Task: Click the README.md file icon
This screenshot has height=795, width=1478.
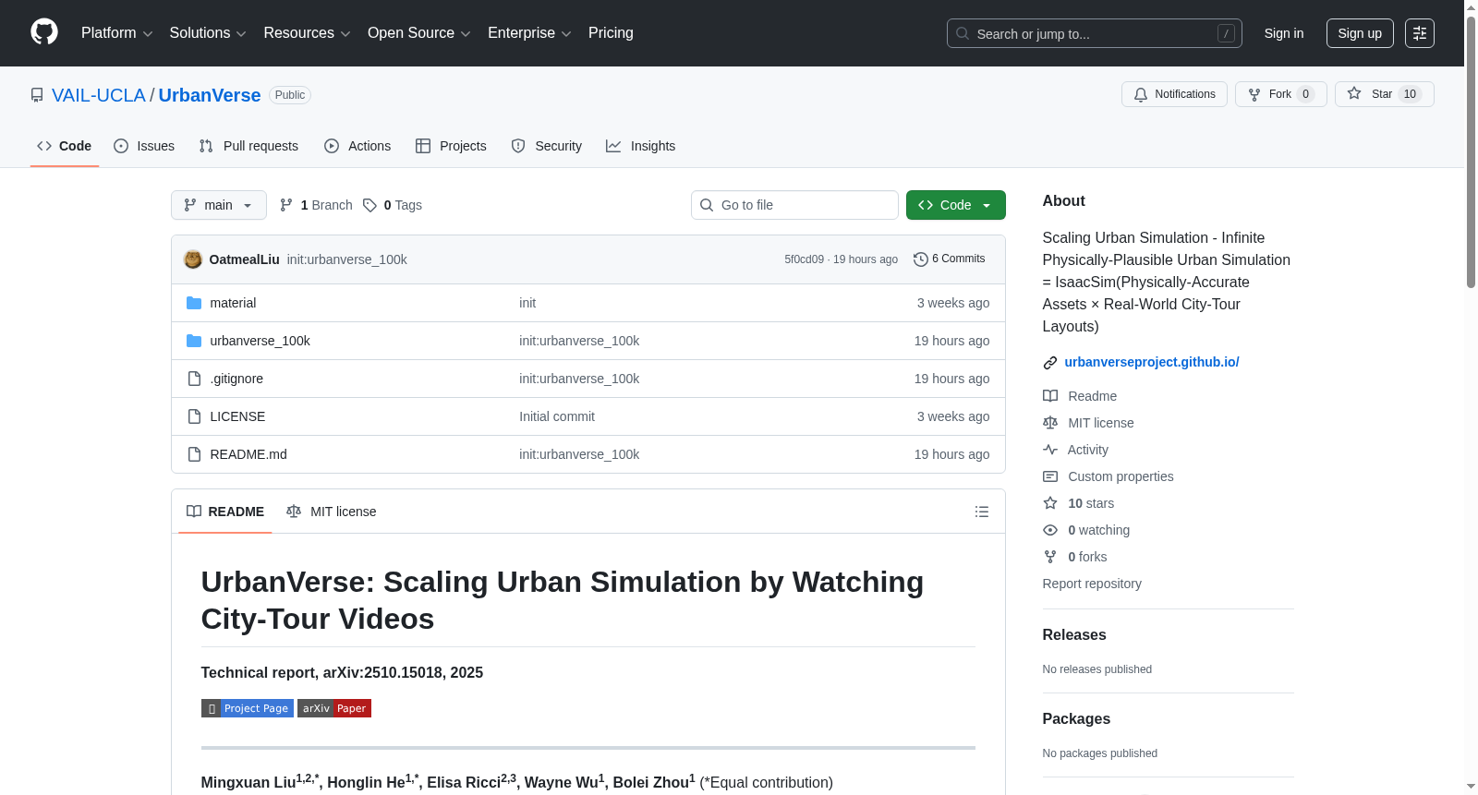Action: pos(194,454)
